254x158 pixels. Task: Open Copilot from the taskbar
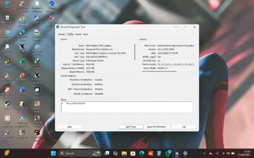(116, 153)
